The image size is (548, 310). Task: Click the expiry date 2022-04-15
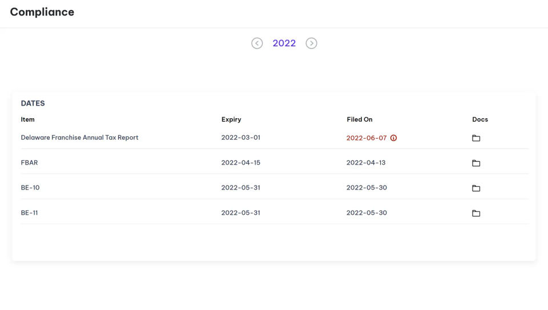(x=241, y=163)
